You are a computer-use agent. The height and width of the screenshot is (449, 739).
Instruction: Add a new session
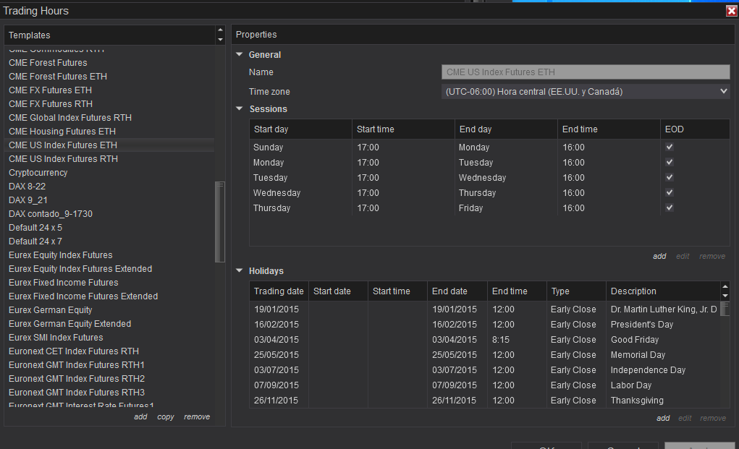[x=659, y=256]
